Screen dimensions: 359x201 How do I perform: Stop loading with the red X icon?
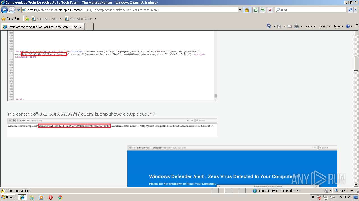pyautogui.click(x=270, y=10)
